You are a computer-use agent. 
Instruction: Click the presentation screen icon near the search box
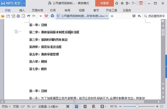point(134,16)
